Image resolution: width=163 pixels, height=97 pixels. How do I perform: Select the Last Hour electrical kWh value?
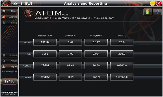[x=45, y=42]
